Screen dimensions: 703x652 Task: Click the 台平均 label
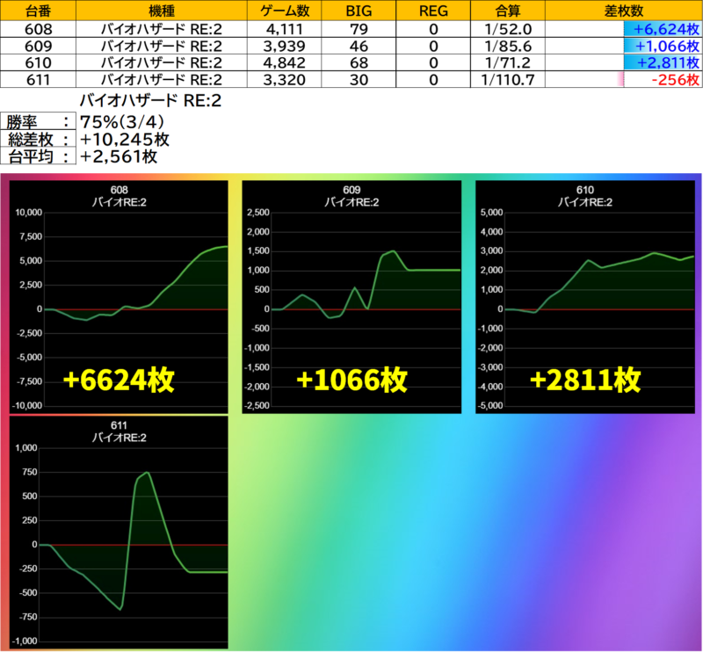pyautogui.click(x=38, y=156)
